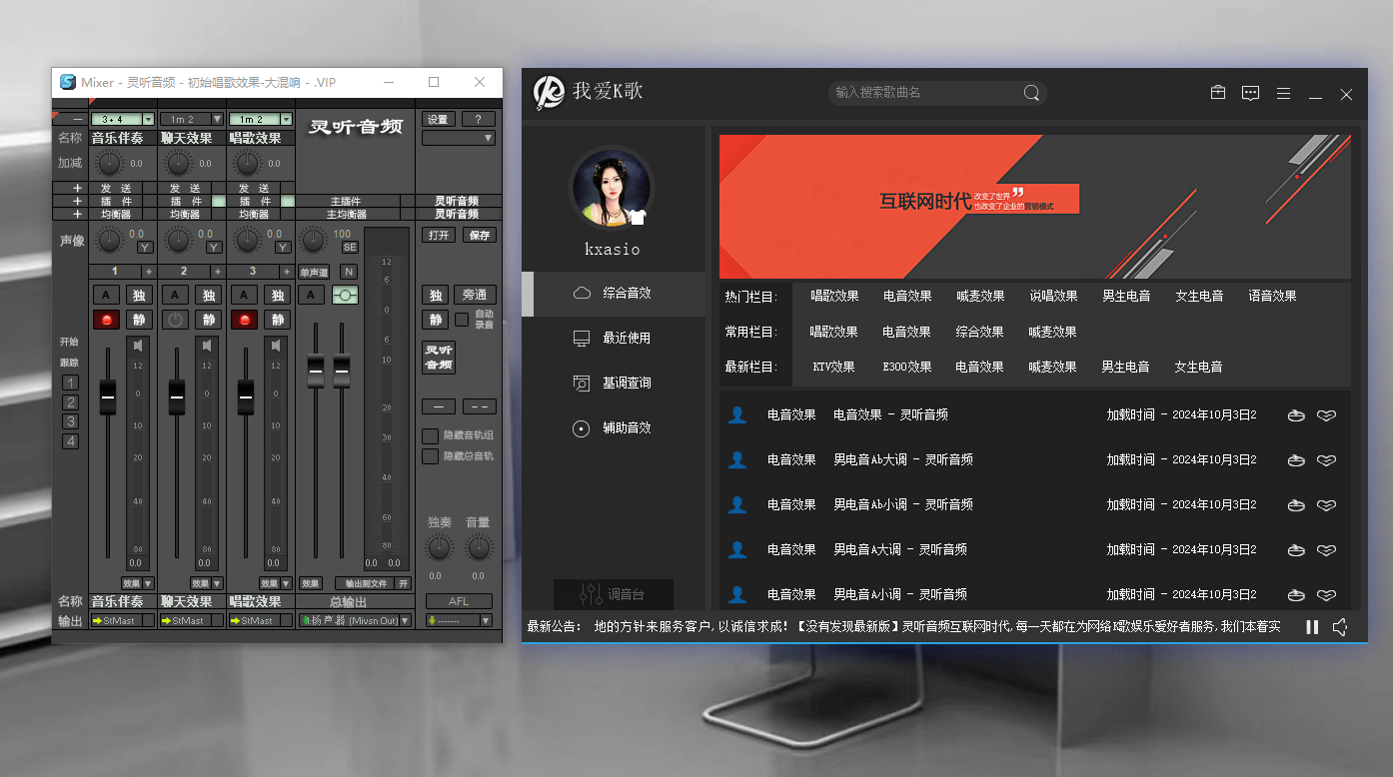Select 综合效果 under 常用栏目
1393x777 pixels.
click(x=979, y=332)
